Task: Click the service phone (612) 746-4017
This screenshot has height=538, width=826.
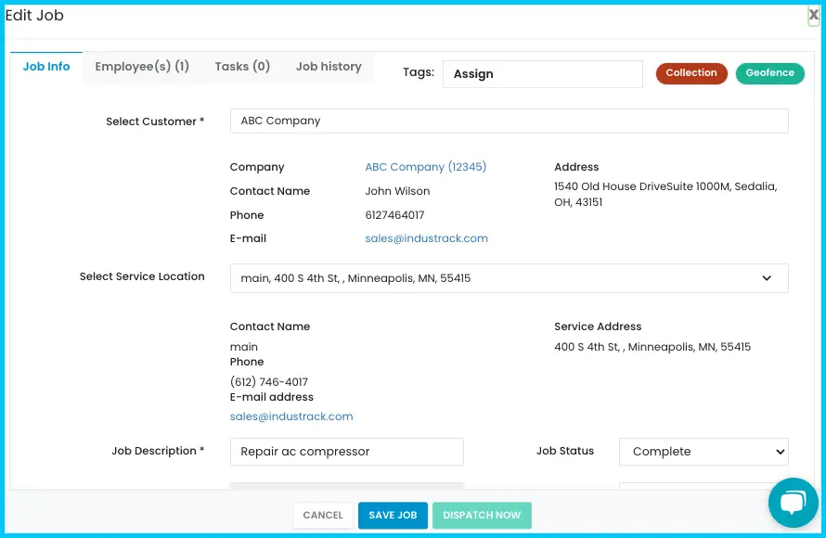Action: pos(268,381)
